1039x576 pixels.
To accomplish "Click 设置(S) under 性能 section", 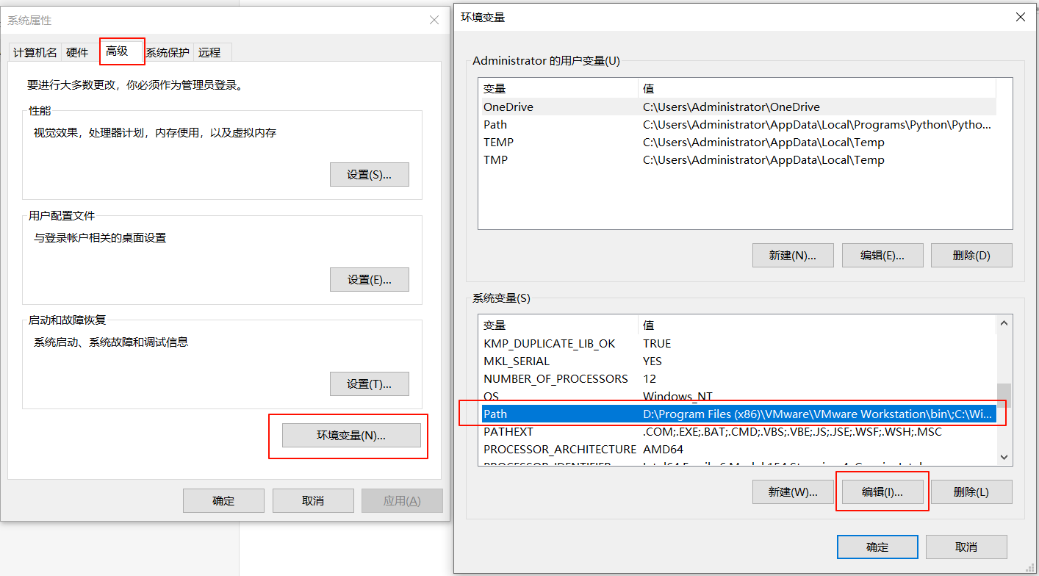I will (x=369, y=174).
